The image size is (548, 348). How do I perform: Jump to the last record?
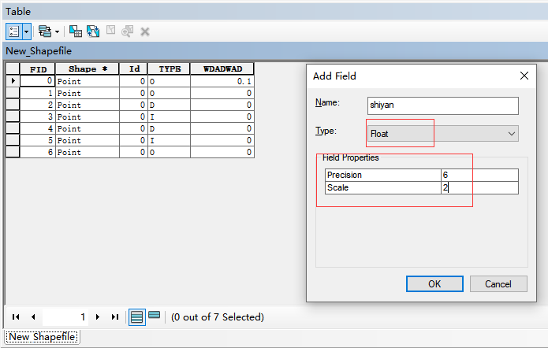point(114,317)
